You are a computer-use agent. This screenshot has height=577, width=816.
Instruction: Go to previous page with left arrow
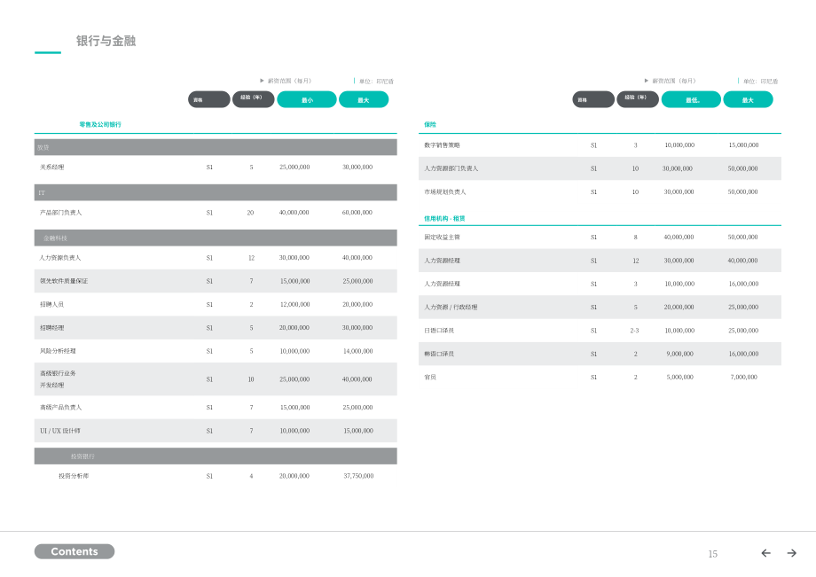pyautogui.click(x=766, y=553)
